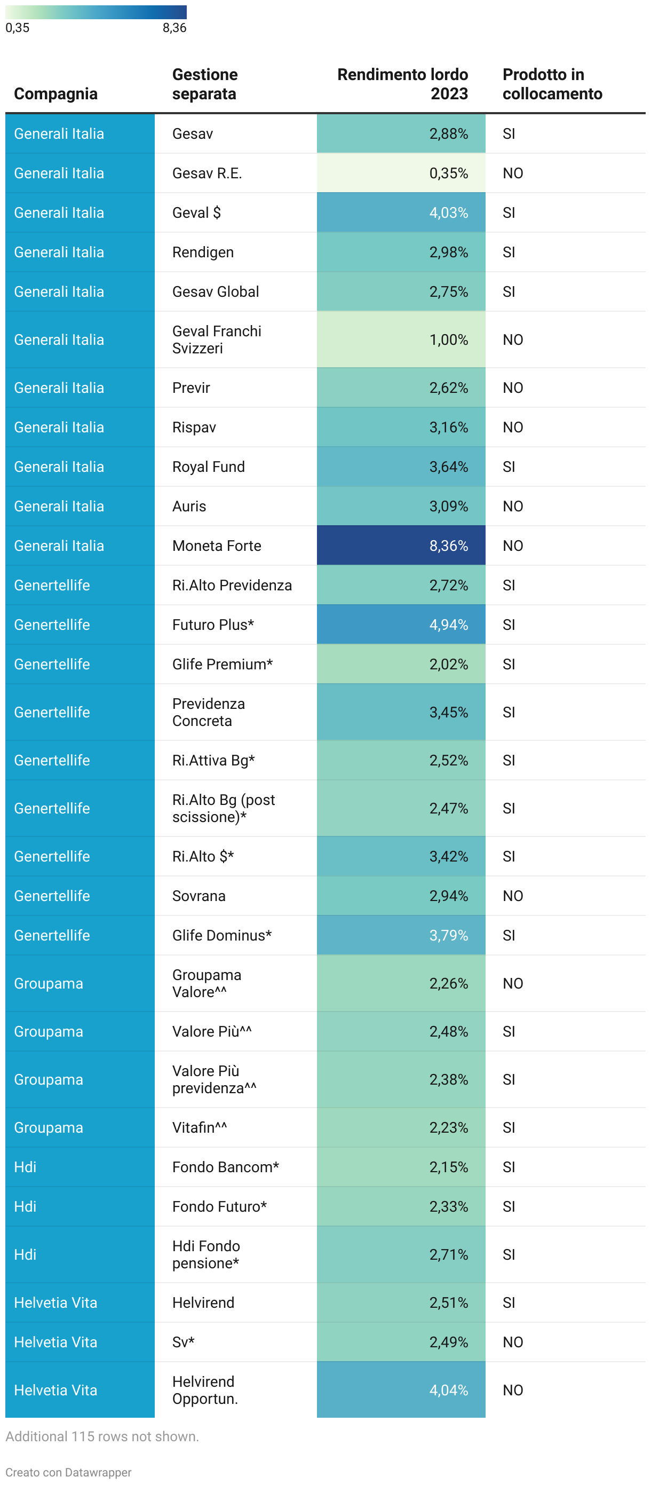This screenshot has height=1485, width=651.
Task: Click the Compagnia column header
Action: point(55,93)
